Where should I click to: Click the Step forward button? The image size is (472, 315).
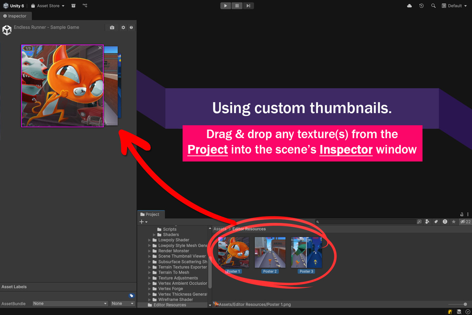tap(248, 6)
